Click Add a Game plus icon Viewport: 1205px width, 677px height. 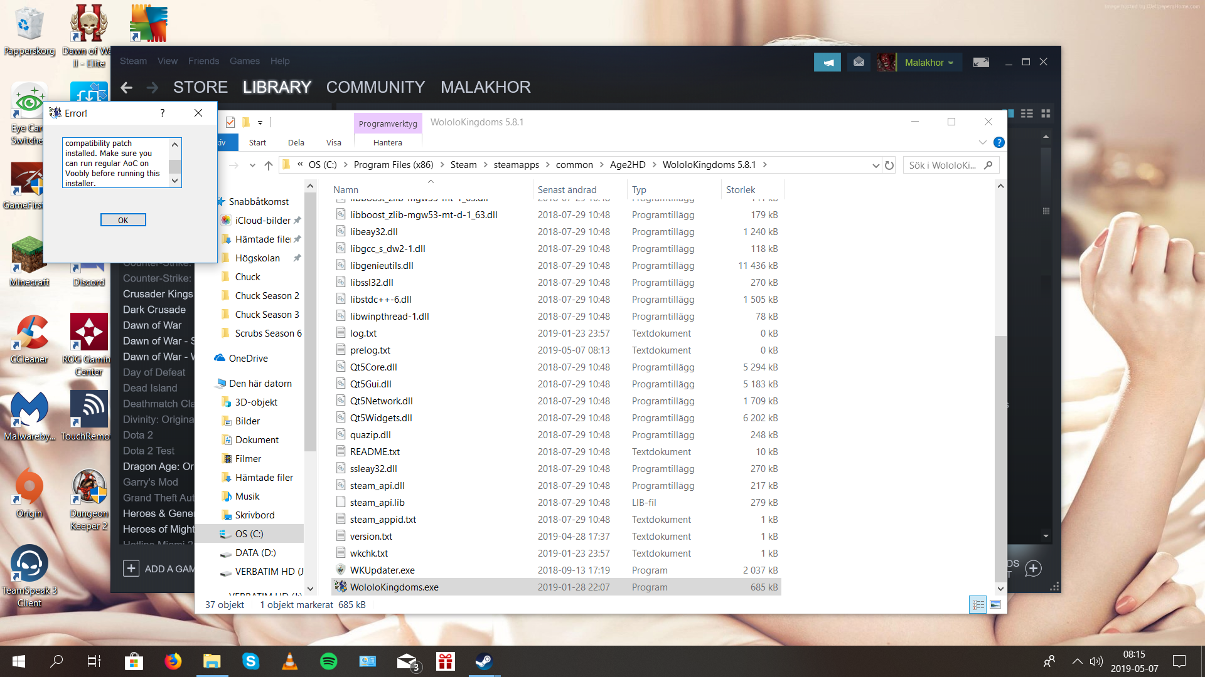tap(131, 569)
